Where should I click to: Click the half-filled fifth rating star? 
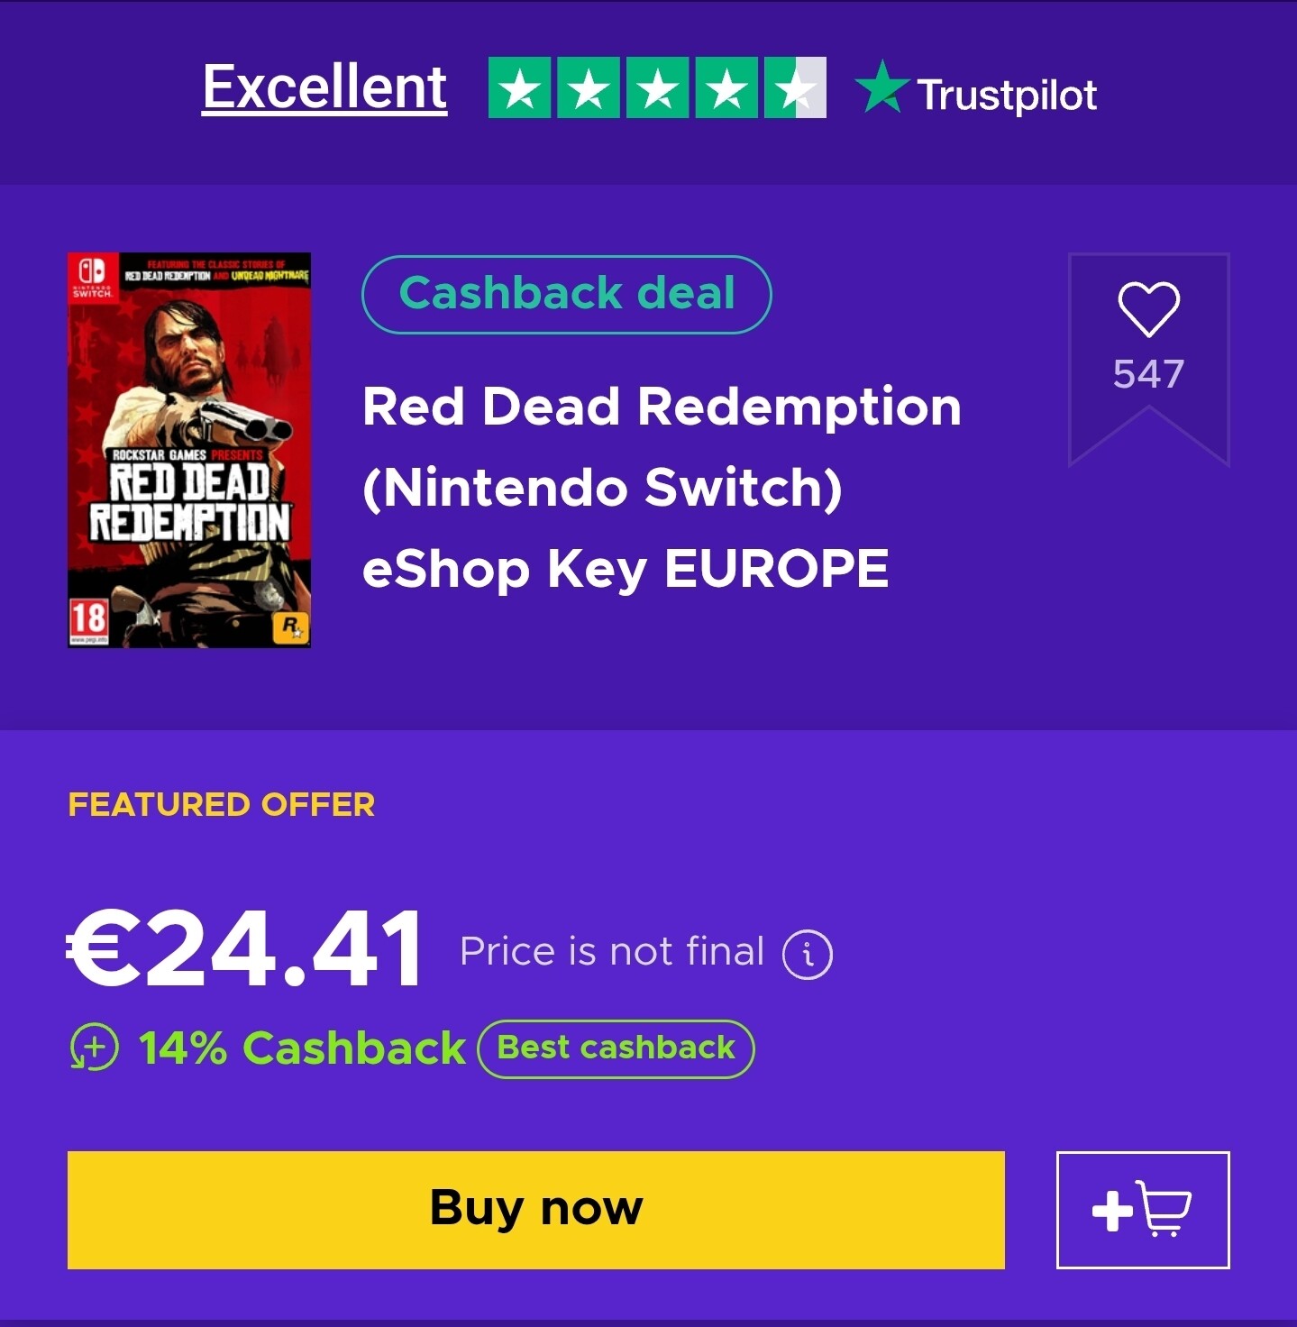coord(795,88)
